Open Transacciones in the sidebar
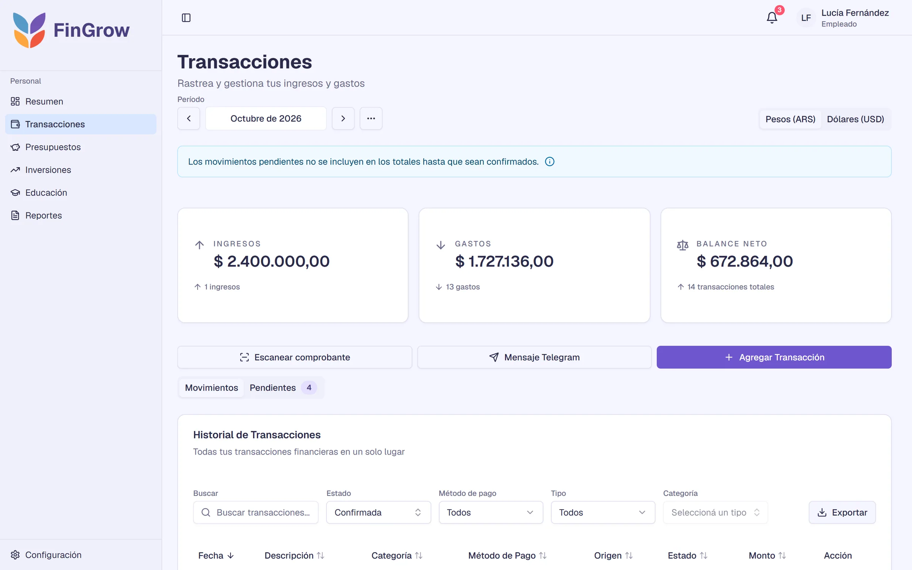 [x=81, y=124]
